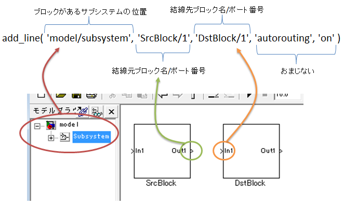The image size is (344, 206).
Task: Expand the Subsystem tree node
Action: click(x=51, y=138)
